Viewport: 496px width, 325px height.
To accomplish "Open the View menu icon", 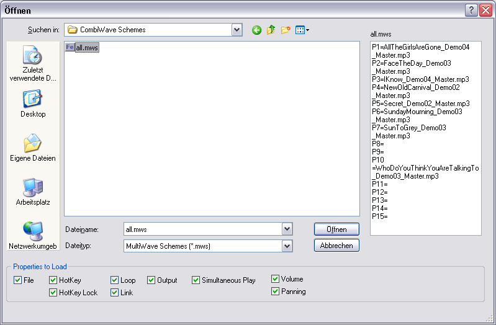I will pyautogui.click(x=302, y=30).
